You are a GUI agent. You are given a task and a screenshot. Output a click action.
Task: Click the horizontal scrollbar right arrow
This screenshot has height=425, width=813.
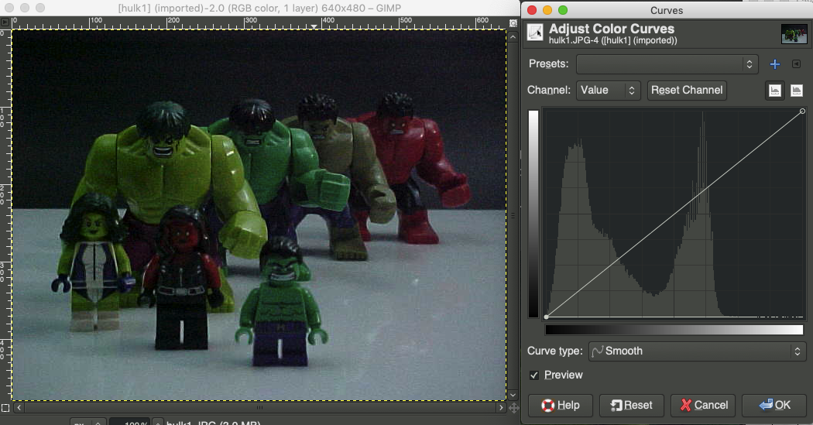[x=501, y=407]
